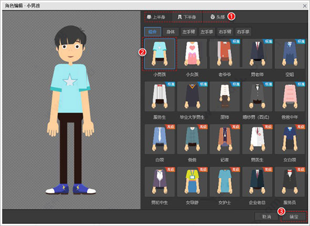This screenshot has height=226, width=310.
Task: Choose the 小女孩 outfit thumbnail
Action: pyautogui.click(x=192, y=54)
